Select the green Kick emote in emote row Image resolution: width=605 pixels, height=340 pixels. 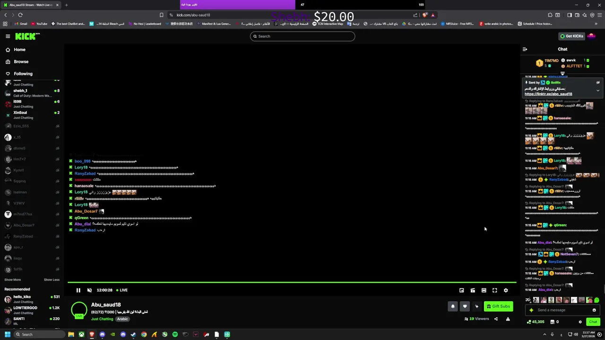click(596, 300)
